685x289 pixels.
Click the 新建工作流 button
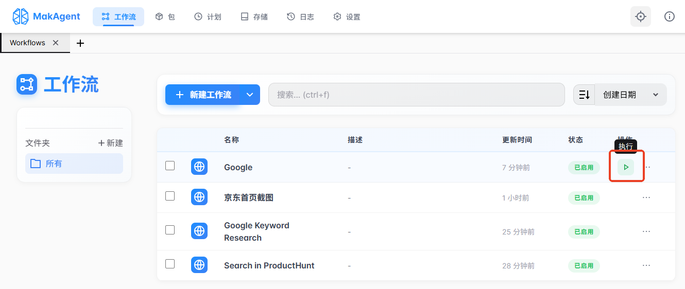pos(204,95)
